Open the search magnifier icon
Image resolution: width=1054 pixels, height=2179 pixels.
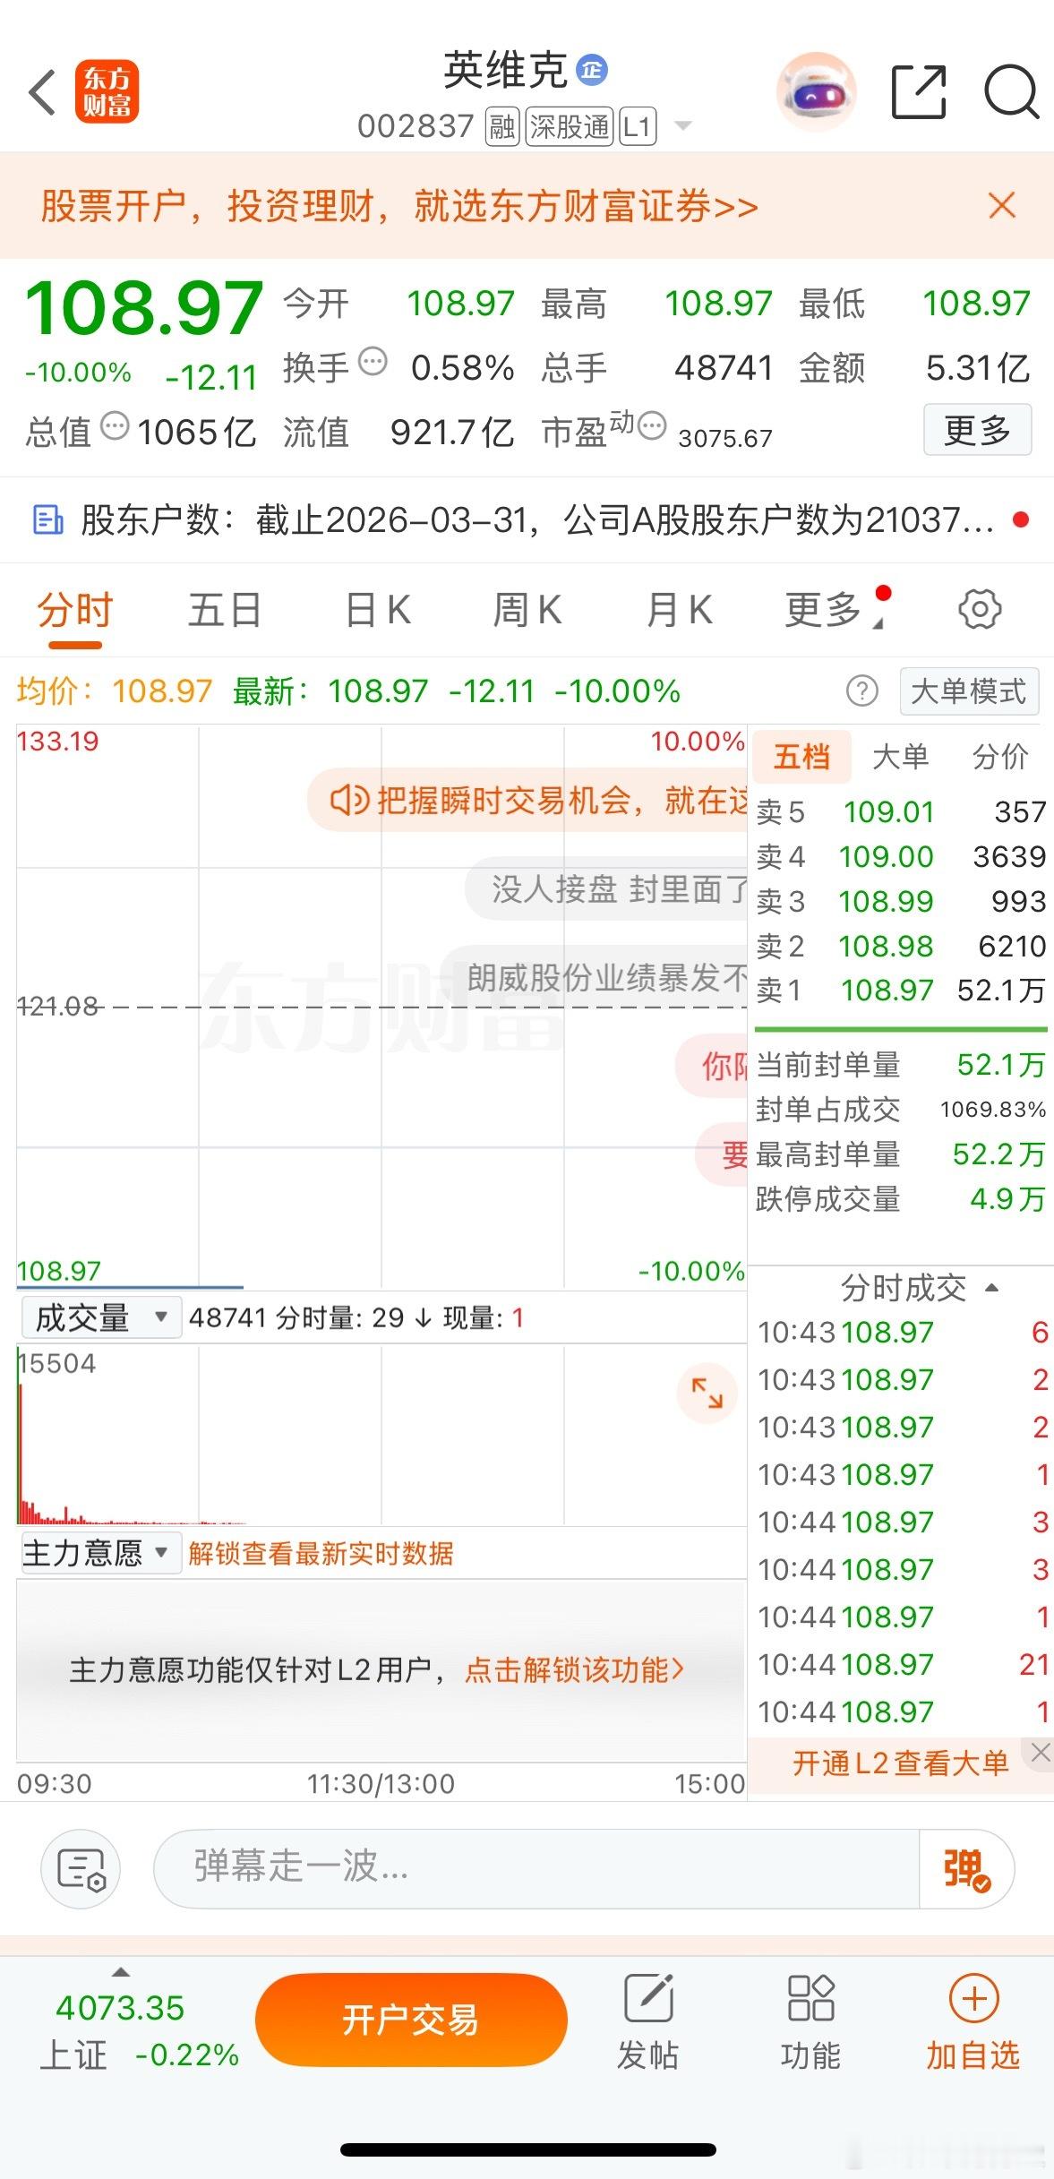tap(1011, 91)
